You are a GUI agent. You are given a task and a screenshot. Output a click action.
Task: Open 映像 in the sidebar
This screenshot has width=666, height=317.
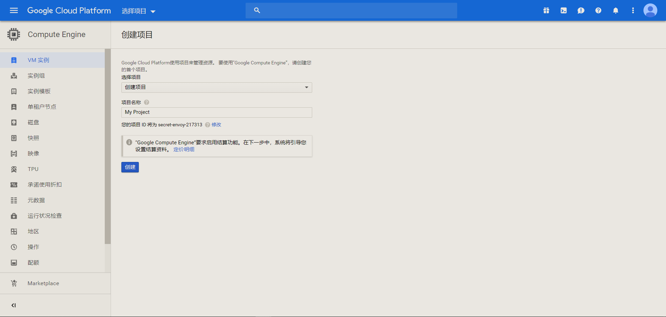click(x=52, y=154)
